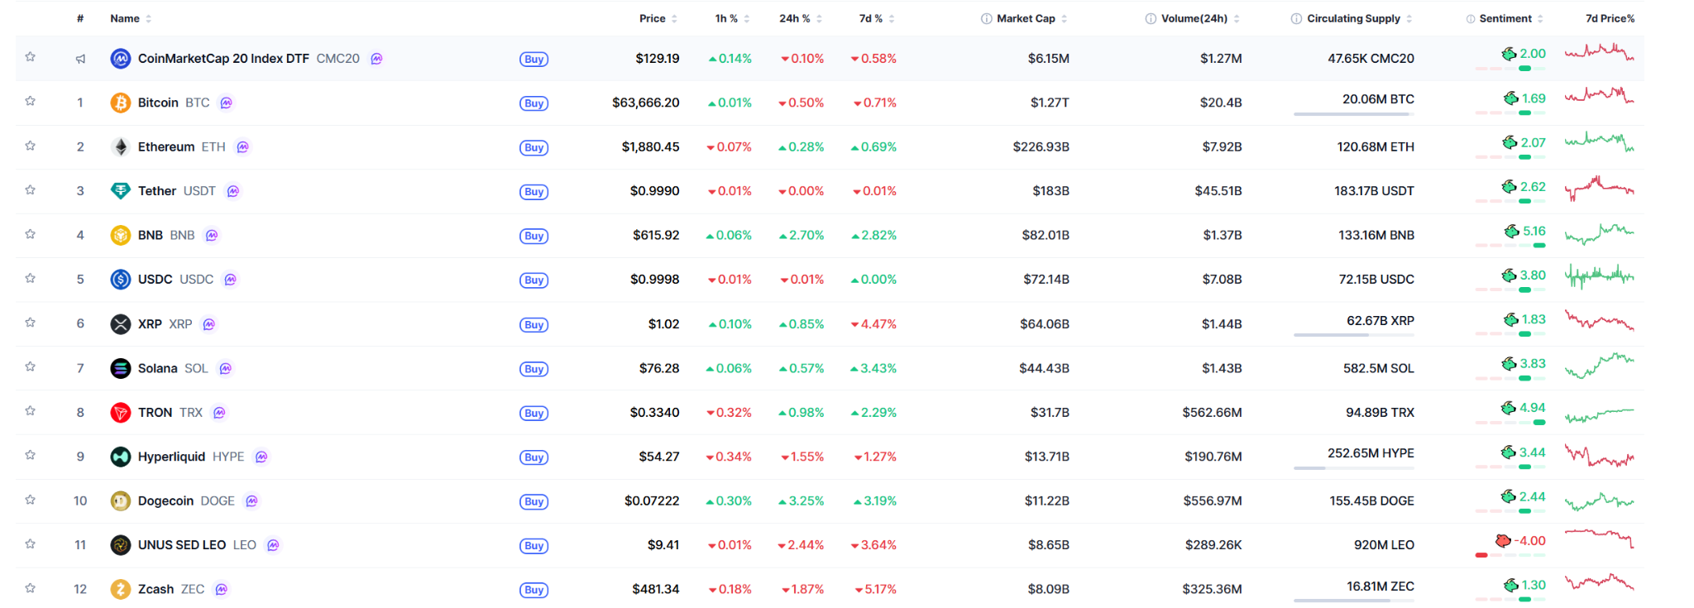Screen dimensions: 1694x608
Task: Toggle watchlist star for Tether
Action: pyautogui.click(x=30, y=189)
